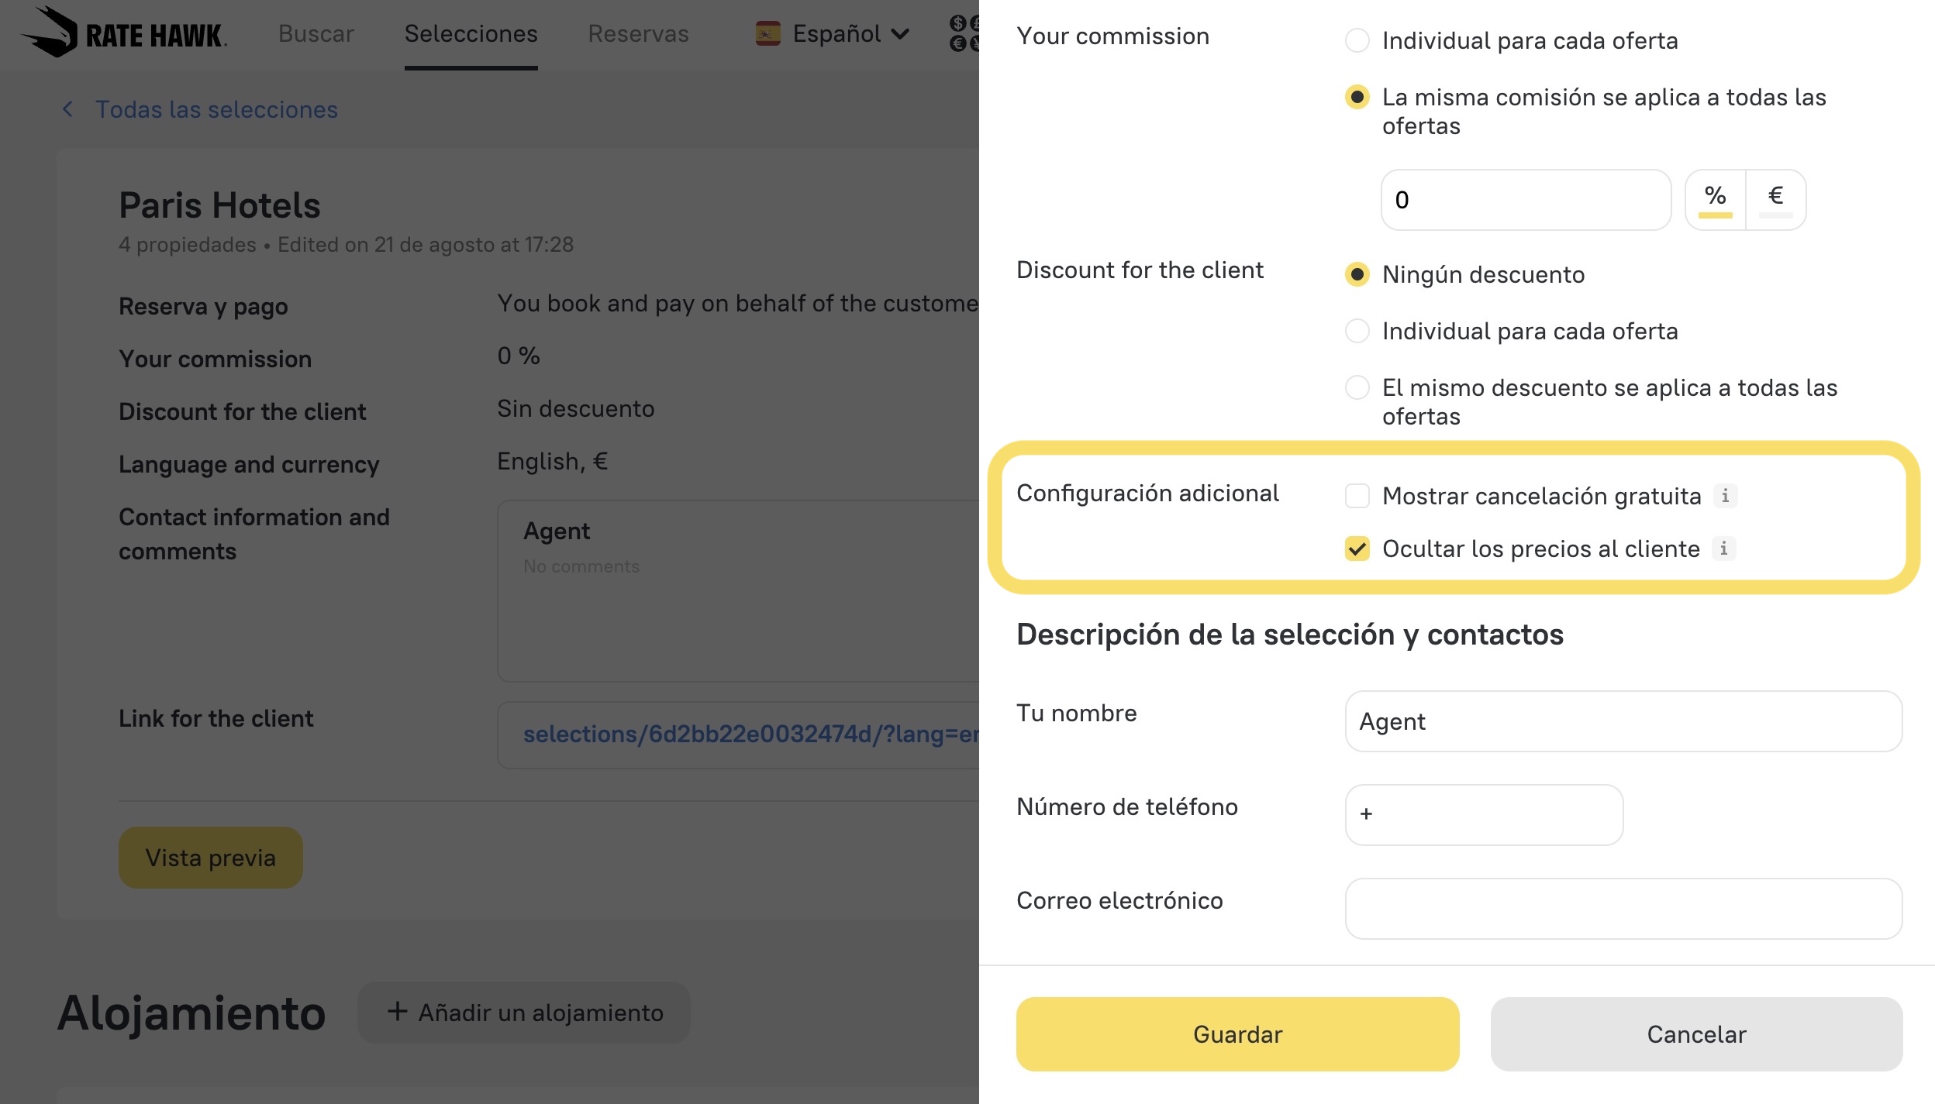Open the Español language dropdown
Screen dimensions: 1935x1104
pyautogui.click(x=850, y=34)
